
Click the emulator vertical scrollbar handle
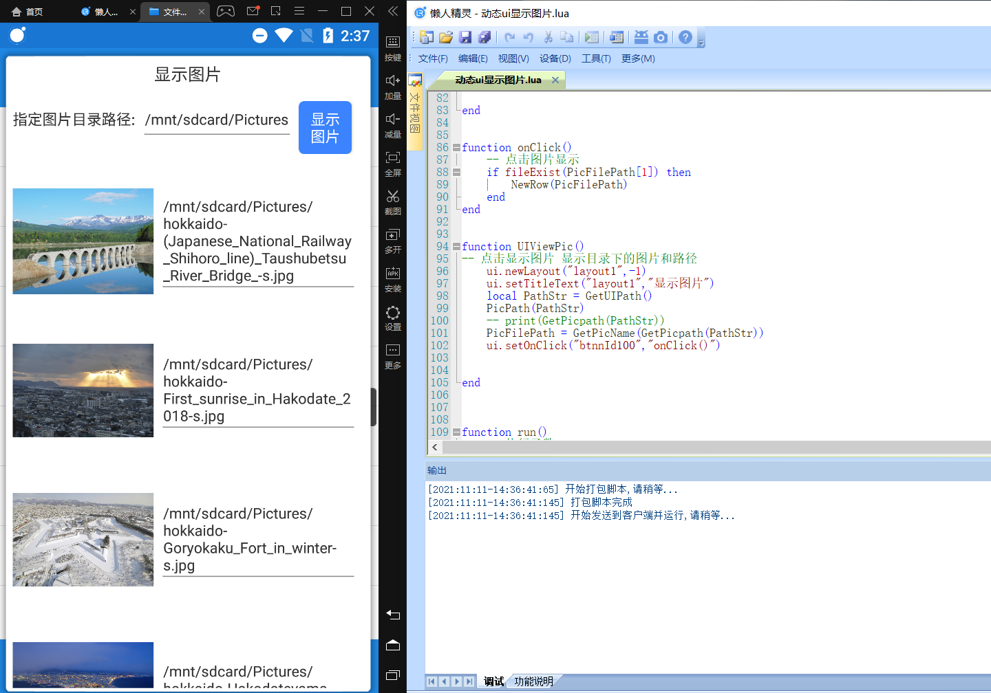coord(374,407)
